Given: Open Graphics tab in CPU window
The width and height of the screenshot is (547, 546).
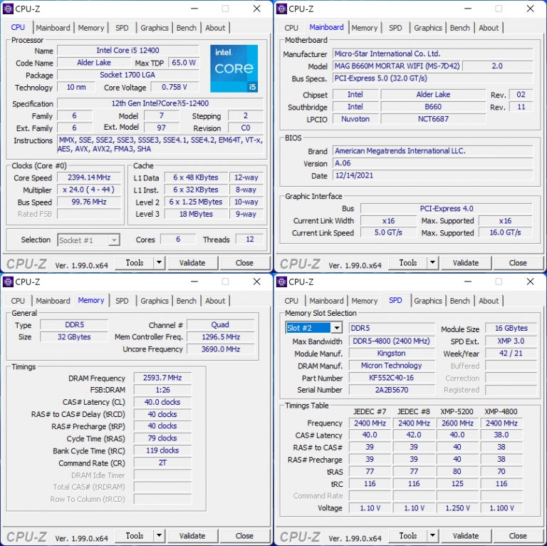Looking at the screenshot, I should coord(155,28).
